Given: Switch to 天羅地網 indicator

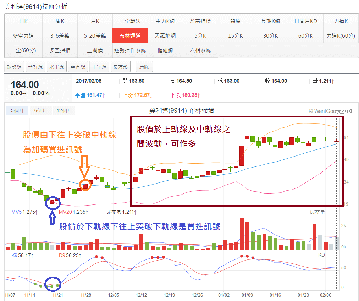Looking at the screenshot, I should coord(165,36).
